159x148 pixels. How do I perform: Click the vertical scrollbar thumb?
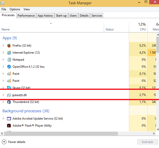[x=158, y=45]
